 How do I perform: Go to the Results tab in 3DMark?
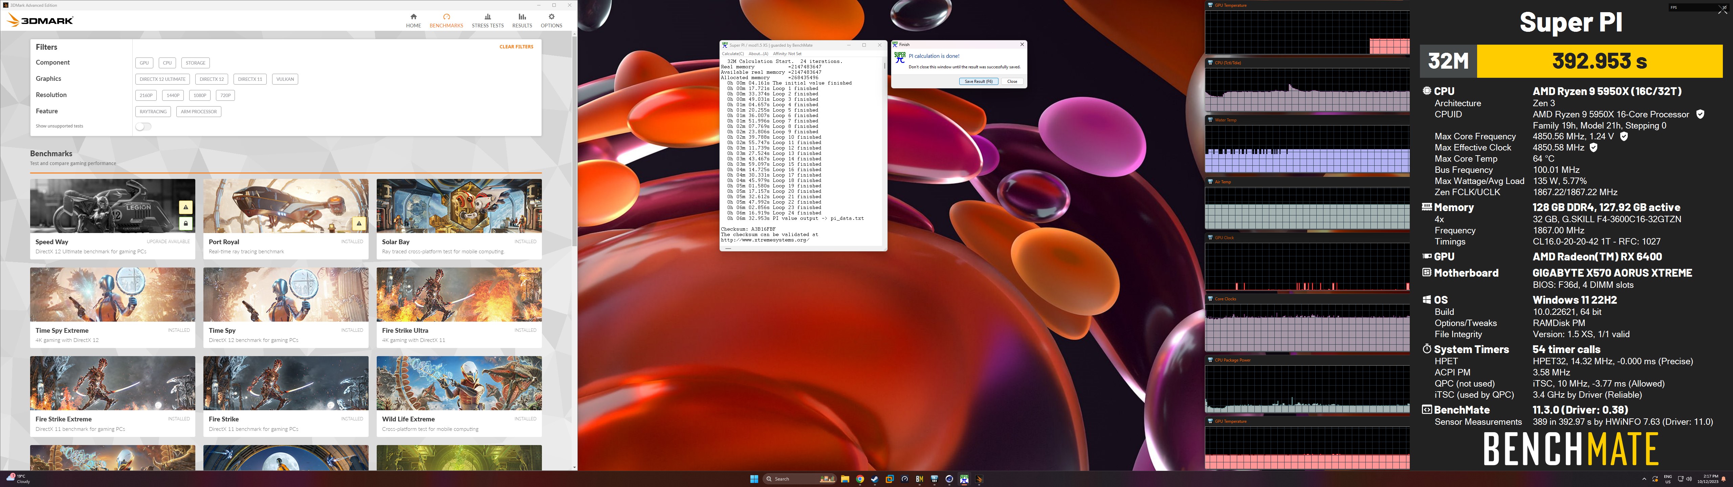522,21
